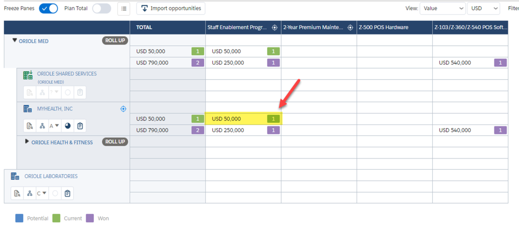Click the green Current legend swatch

56,218
